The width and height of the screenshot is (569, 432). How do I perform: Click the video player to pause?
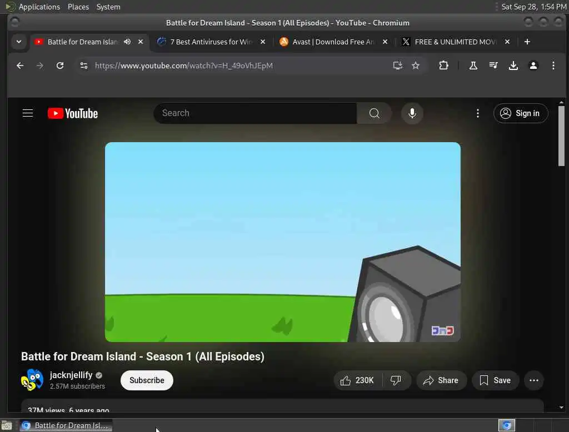[283, 242]
